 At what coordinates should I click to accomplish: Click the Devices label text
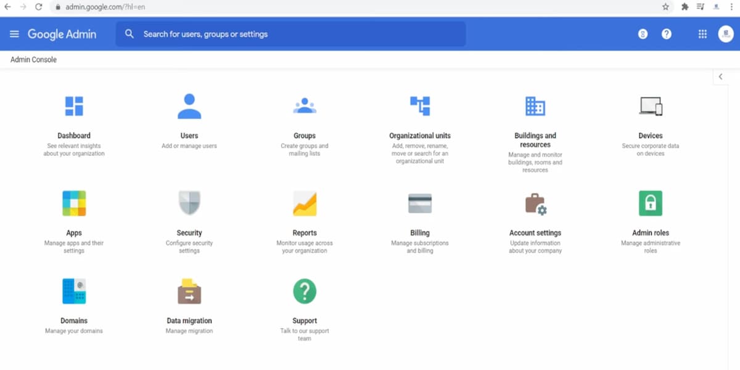point(651,136)
